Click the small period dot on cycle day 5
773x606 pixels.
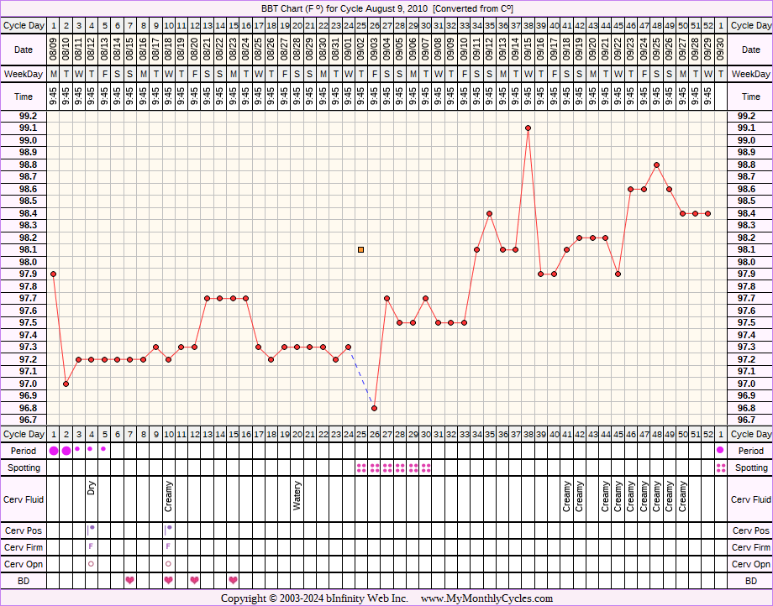tap(103, 449)
